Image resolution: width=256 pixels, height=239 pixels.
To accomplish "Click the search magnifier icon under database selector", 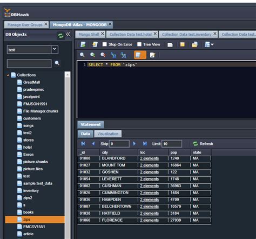I will coord(57,63).
